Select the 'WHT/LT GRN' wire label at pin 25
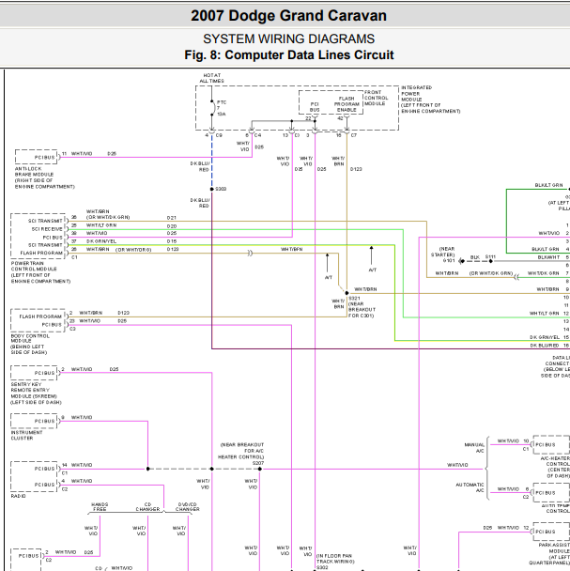The image size is (570, 571). pyautogui.click(x=101, y=225)
